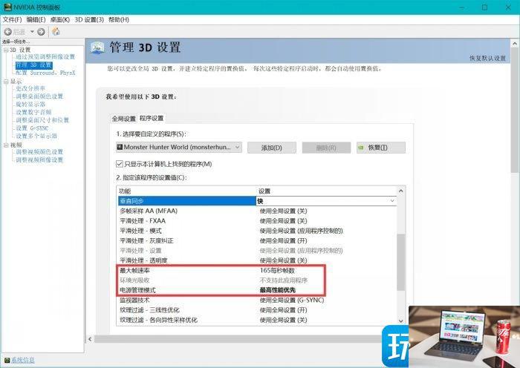Image resolution: width=520 pixels, height=368 pixels.
Task: Collapse the 视频 tree node
Action: [6, 145]
